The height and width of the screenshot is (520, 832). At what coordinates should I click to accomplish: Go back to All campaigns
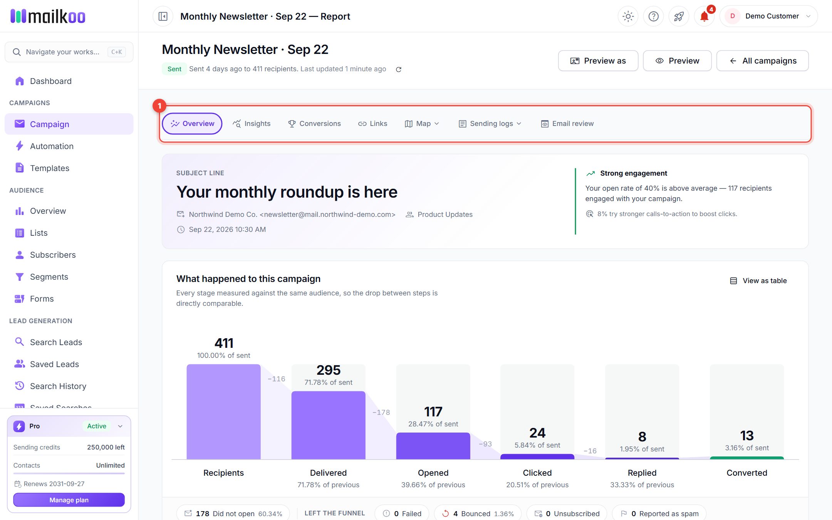click(762, 61)
